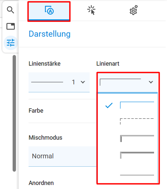
Task: Open the advanced settings gear tab
Action: [x=133, y=10]
